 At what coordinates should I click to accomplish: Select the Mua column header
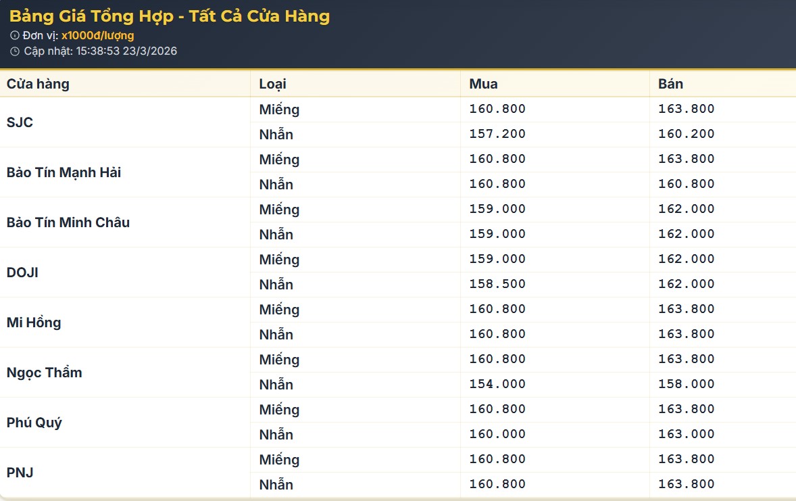coord(483,84)
